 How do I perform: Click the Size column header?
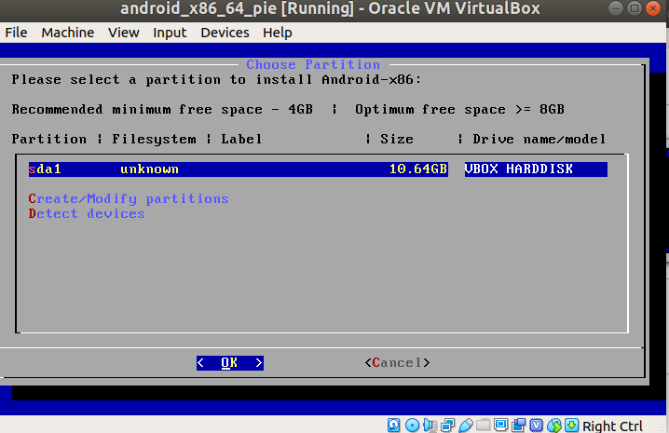coord(397,139)
